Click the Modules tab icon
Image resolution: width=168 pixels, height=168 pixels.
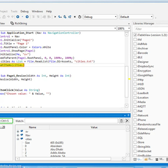click(x=157, y=159)
